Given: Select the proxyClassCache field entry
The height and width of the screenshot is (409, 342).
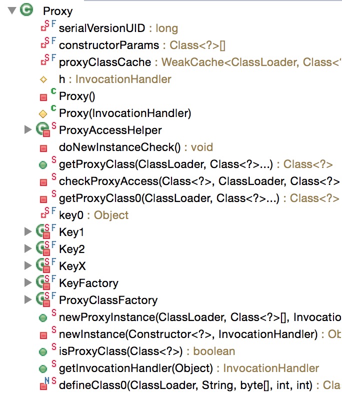Looking at the screenshot, I should click(x=200, y=62).
